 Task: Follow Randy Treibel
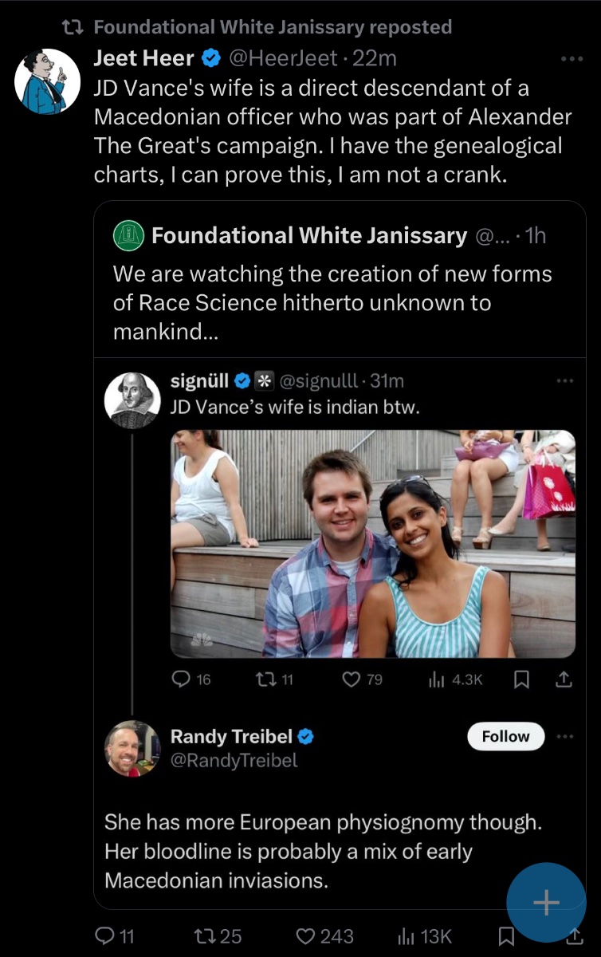pos(505,736)
